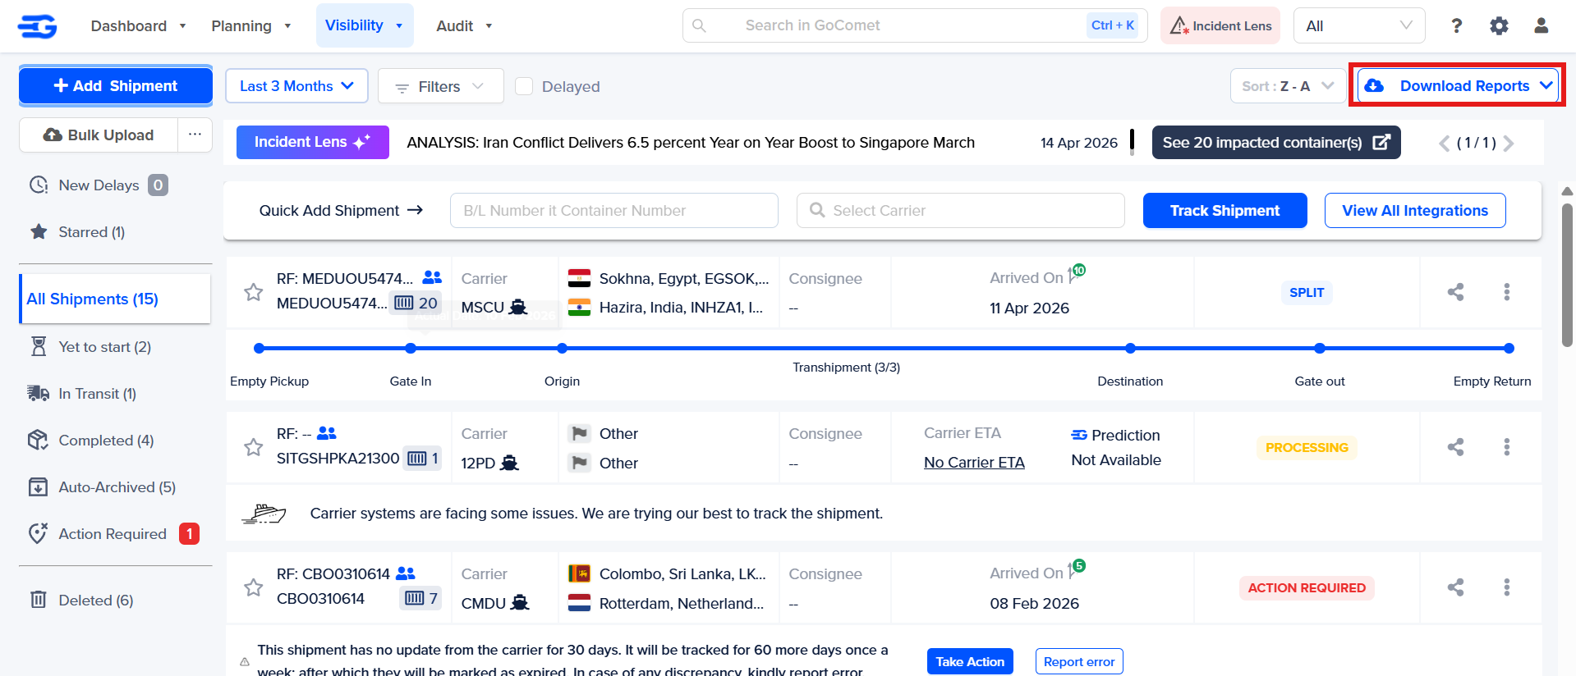This screenshot has height=676, width=1576.
Task: Open the user profile icon
Action: click(1542, 26)
